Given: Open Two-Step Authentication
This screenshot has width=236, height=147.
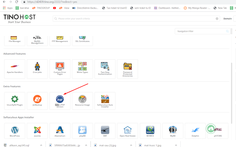Looking at the screenshot, I should 105,69.
